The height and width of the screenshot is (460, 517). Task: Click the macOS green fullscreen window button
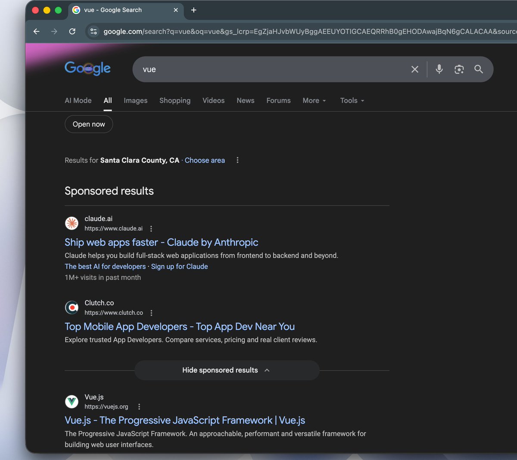coord(58,10)
